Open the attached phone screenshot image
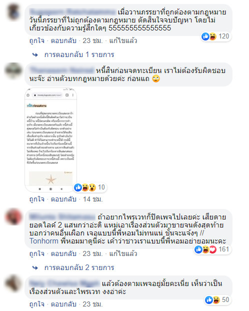 [x=51, y=140]
